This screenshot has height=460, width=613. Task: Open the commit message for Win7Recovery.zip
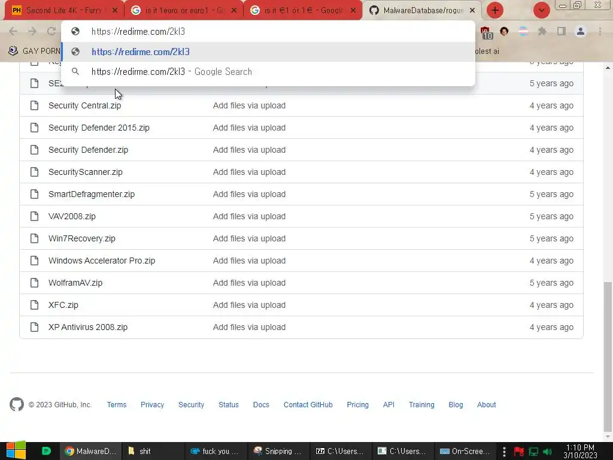coord(250,238)
